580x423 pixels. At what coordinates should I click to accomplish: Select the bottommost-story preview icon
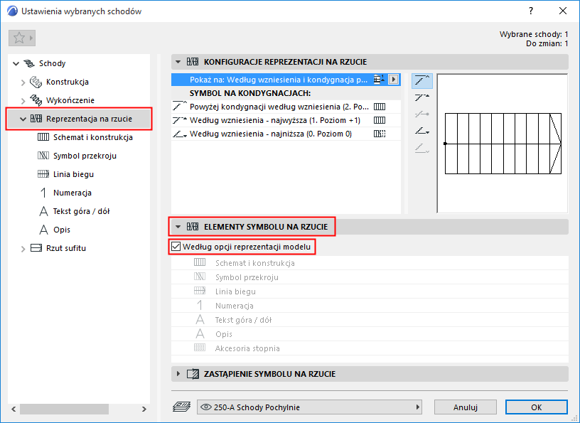(422, 131)
